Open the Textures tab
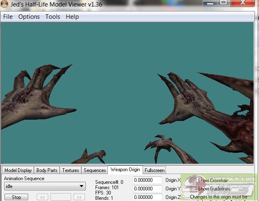 (x=71, y=170)
